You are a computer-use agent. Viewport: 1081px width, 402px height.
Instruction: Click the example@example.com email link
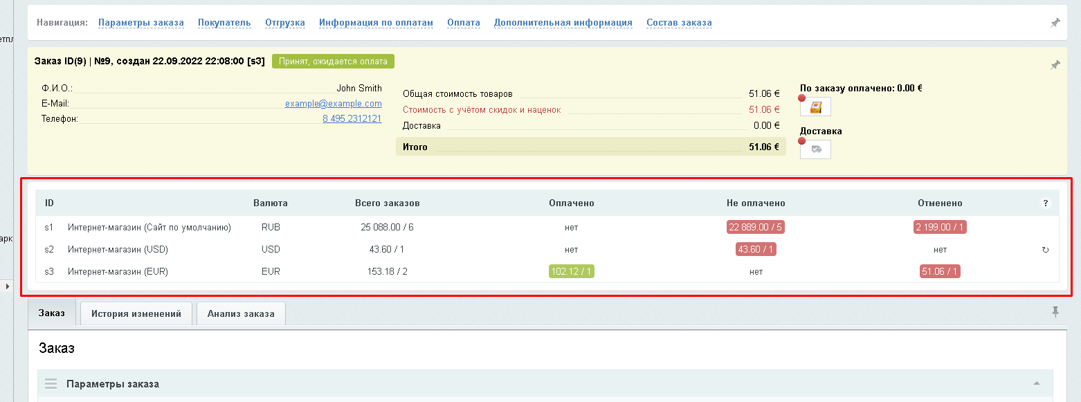coord(333,104)
